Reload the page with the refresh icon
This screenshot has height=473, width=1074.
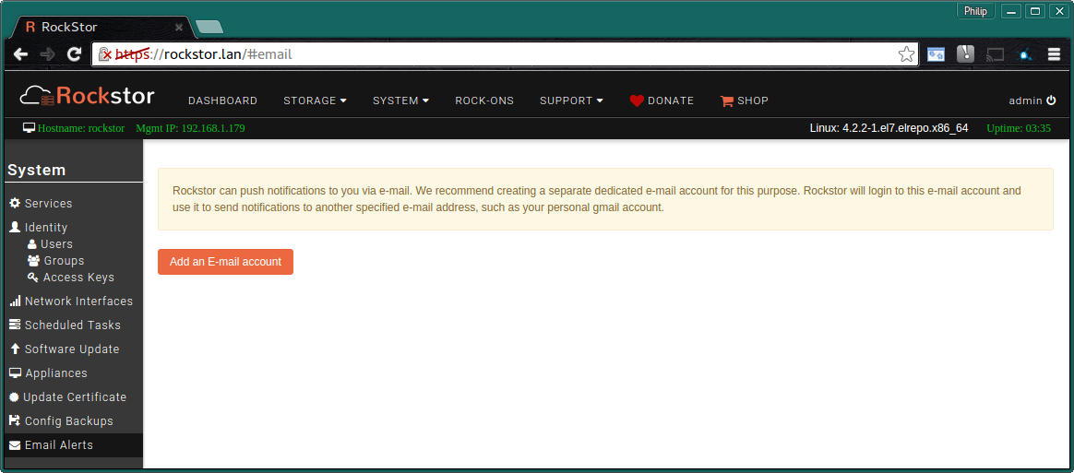click(74, 54)
